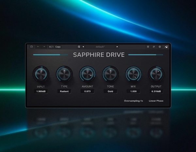Viewport: 196px width, 152px height.
Task: Click the left level meter bar
Action: pyautogui.click(x=51, y=55)
